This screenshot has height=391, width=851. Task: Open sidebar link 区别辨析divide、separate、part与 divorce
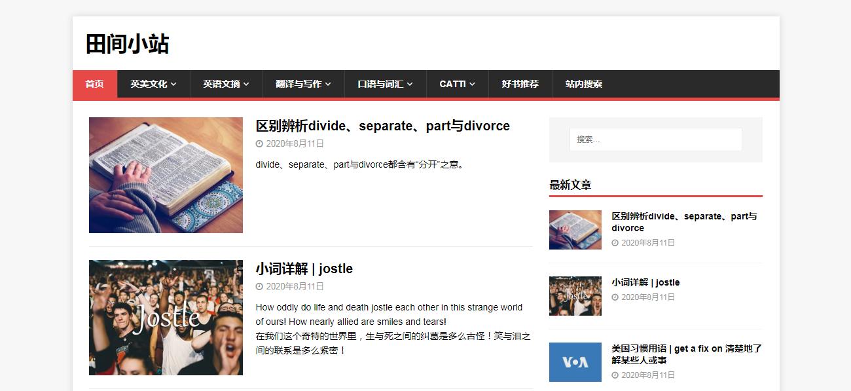(x=684, y=222)
